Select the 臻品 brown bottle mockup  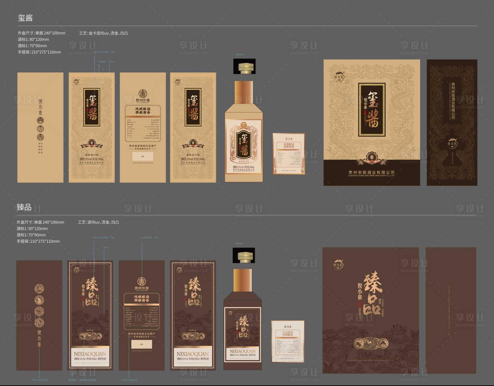tap(243, 320)
